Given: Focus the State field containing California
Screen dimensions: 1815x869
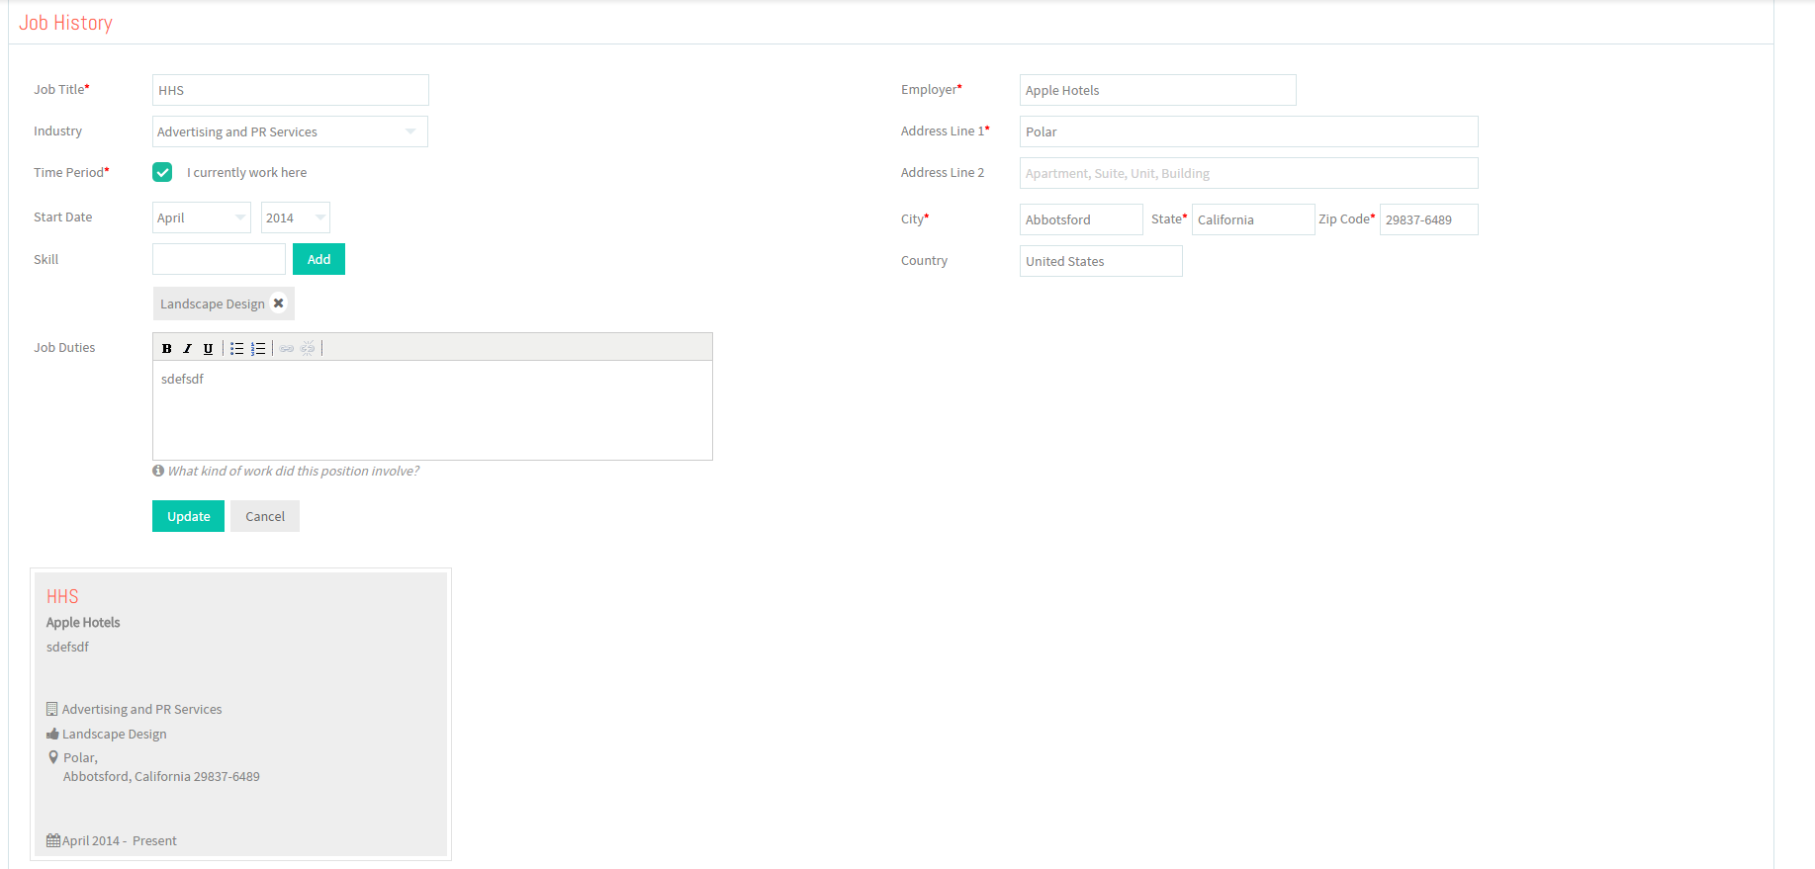Looking at the screenshot, I should [x=1253, y=219].
